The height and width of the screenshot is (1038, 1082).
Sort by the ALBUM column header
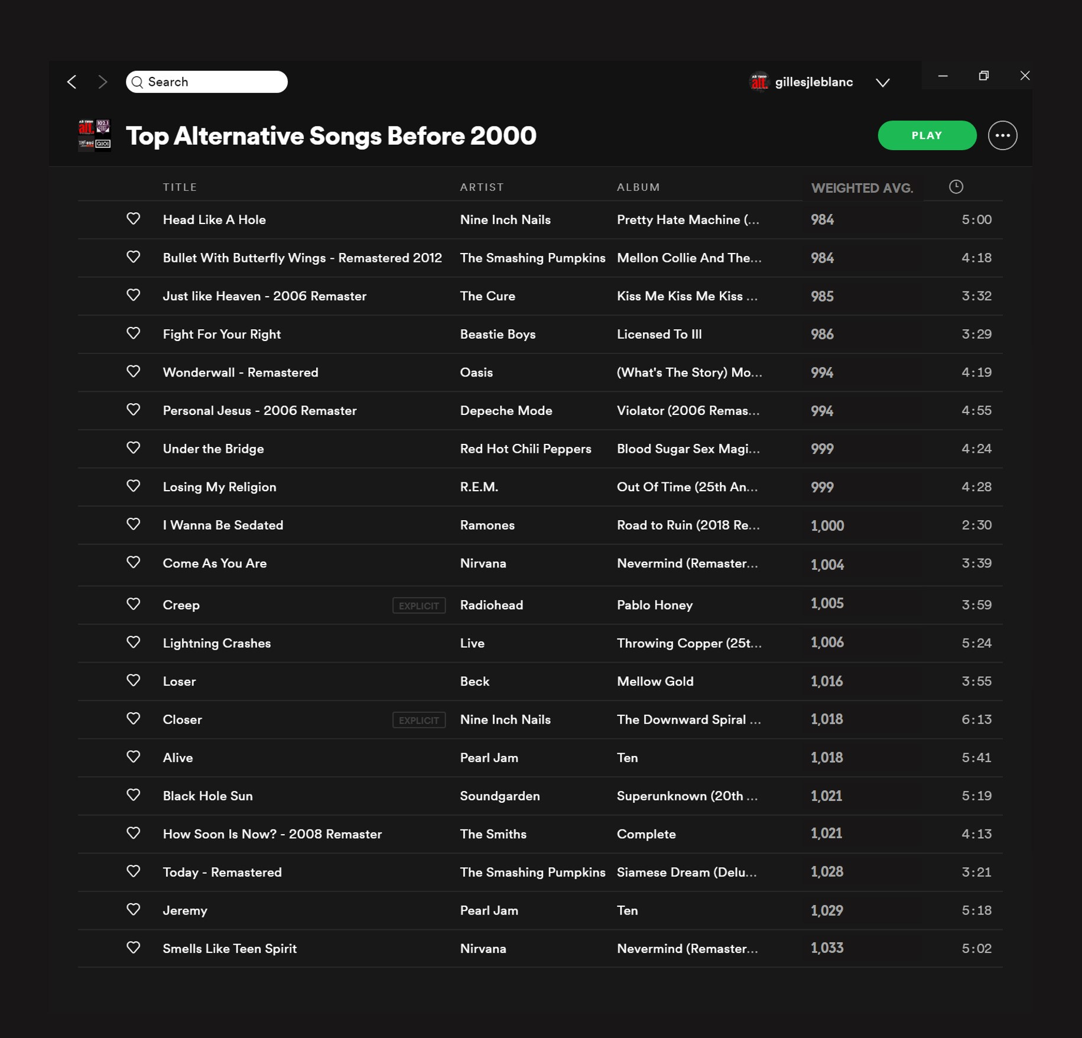pyautogui.click(x=638, y=187)
